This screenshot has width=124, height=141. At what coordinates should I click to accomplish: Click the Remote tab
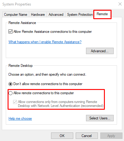point(102,14)
